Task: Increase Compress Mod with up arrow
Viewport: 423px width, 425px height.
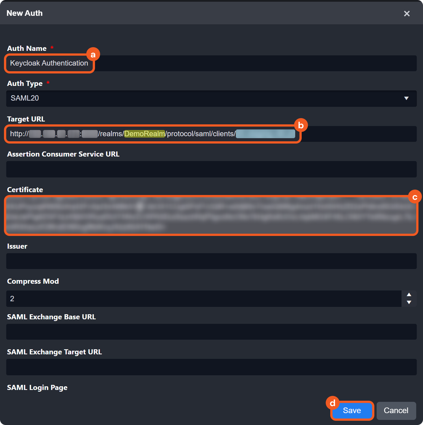Action: (x=409, y=295)
